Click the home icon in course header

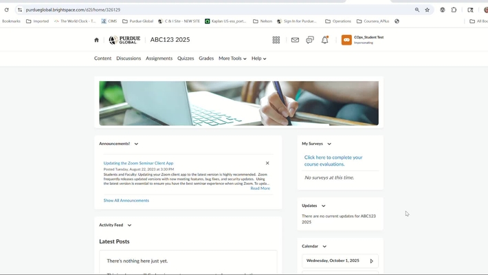[96, 40]
